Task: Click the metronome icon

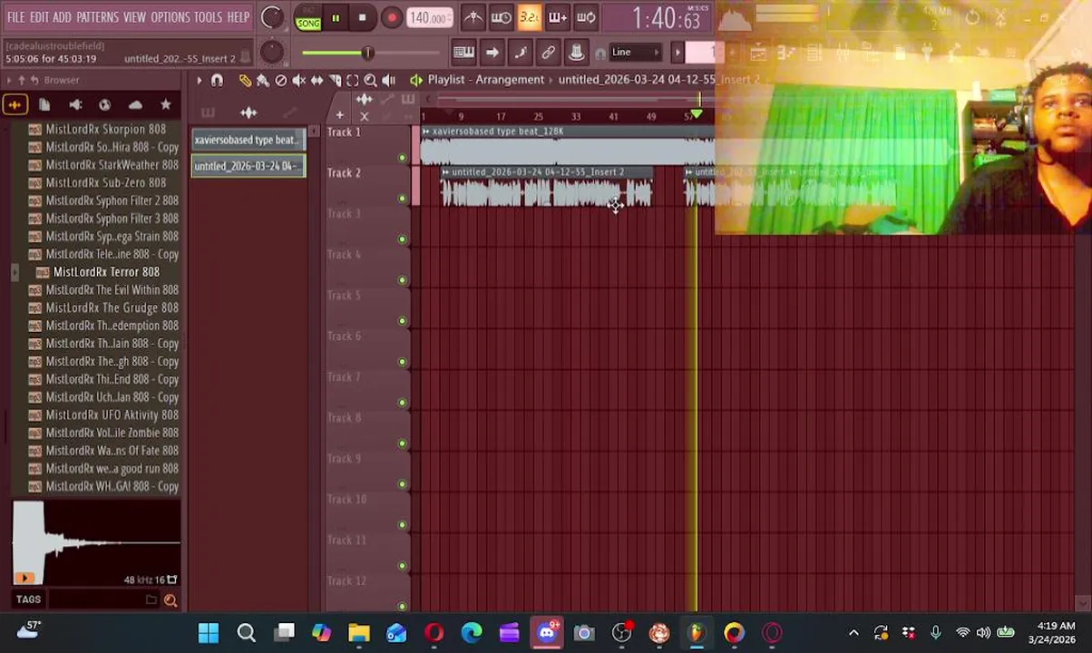Action: coord(473,17)
